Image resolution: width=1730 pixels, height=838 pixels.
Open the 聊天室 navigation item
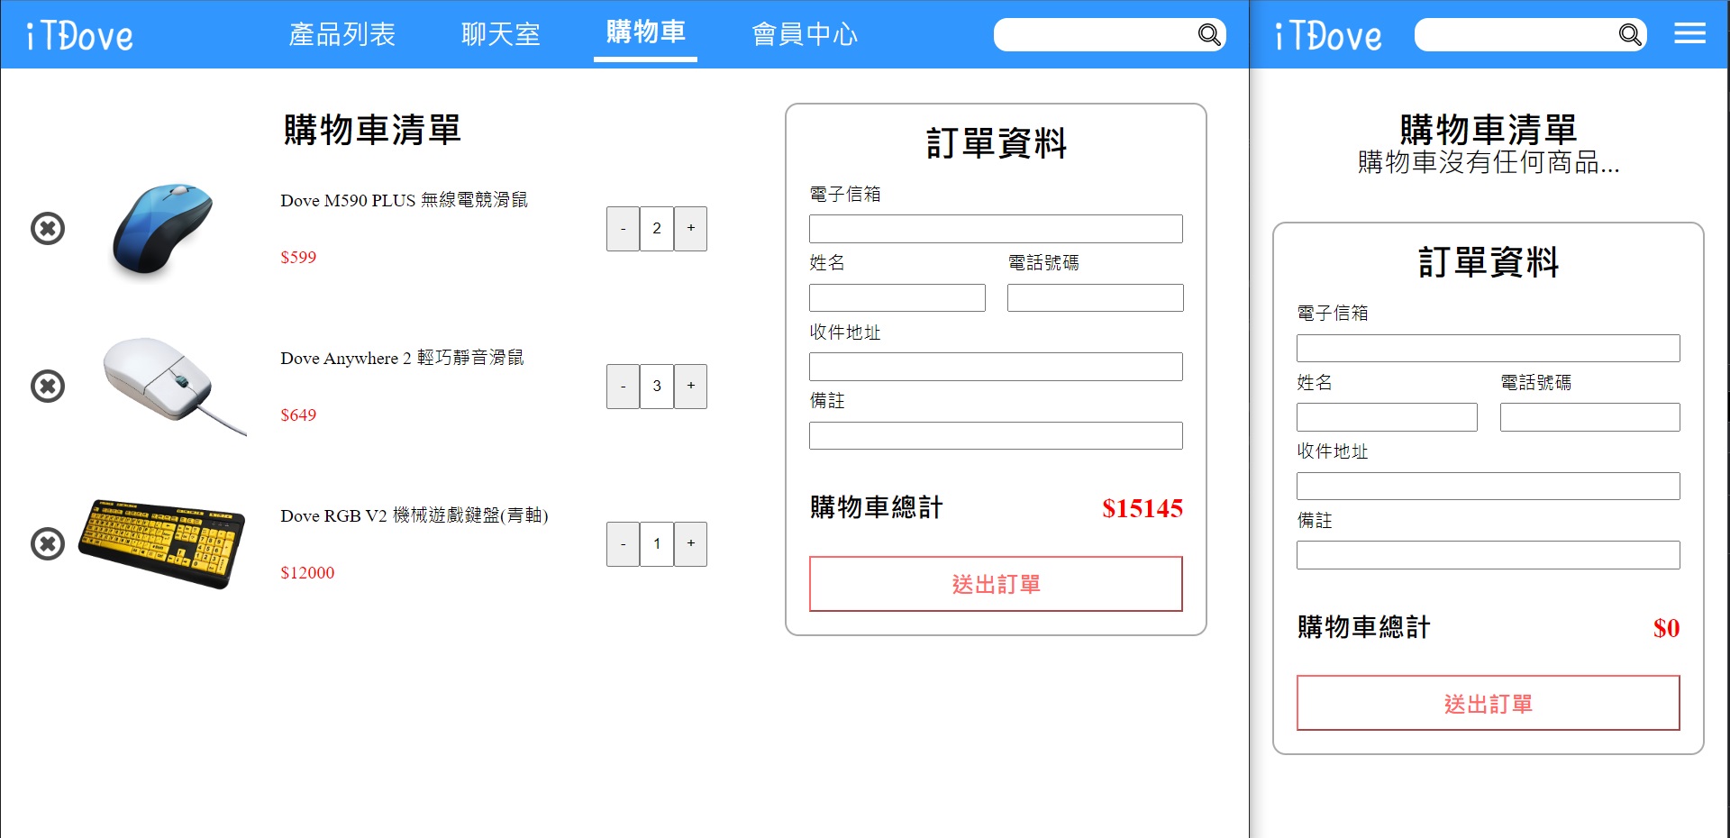point(501,34)
